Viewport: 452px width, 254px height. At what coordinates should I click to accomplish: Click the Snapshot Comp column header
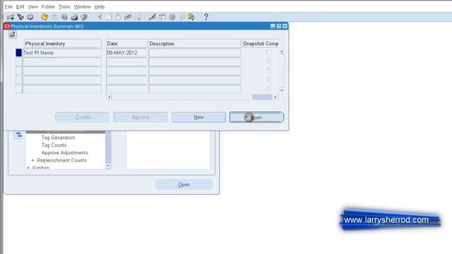point(261,44)
